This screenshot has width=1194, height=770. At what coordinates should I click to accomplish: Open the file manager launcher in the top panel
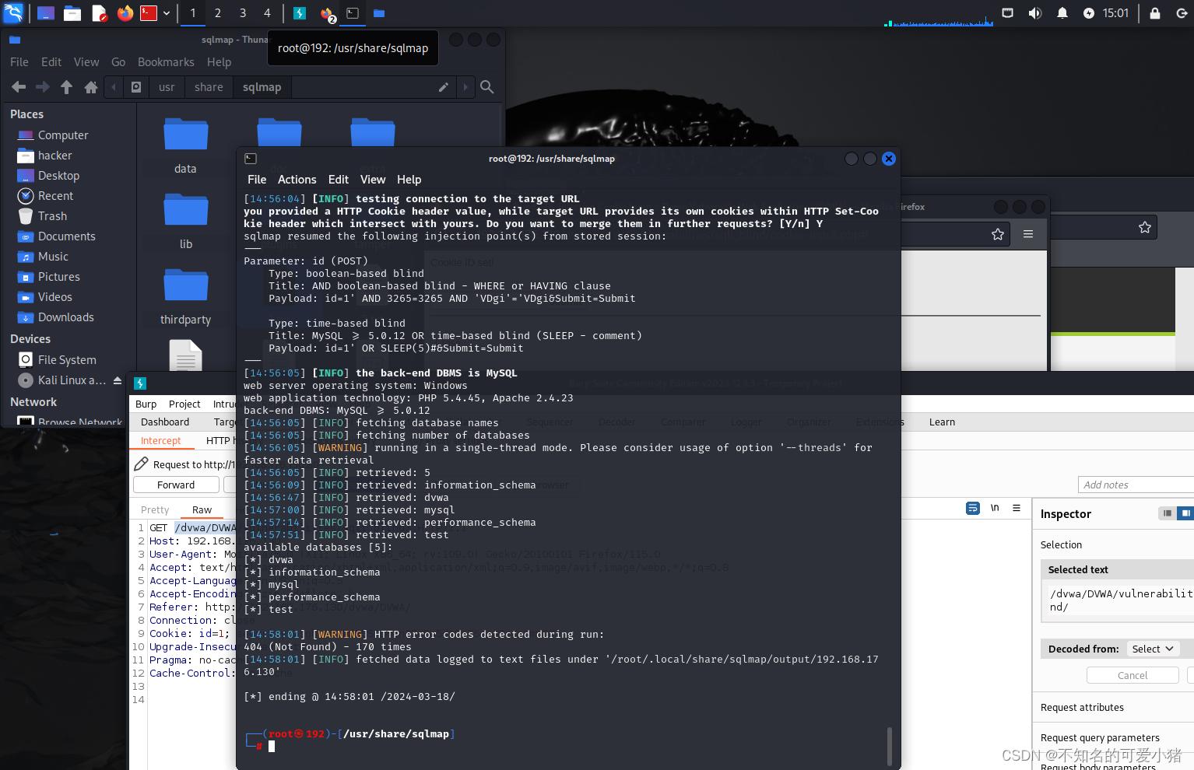72,13
